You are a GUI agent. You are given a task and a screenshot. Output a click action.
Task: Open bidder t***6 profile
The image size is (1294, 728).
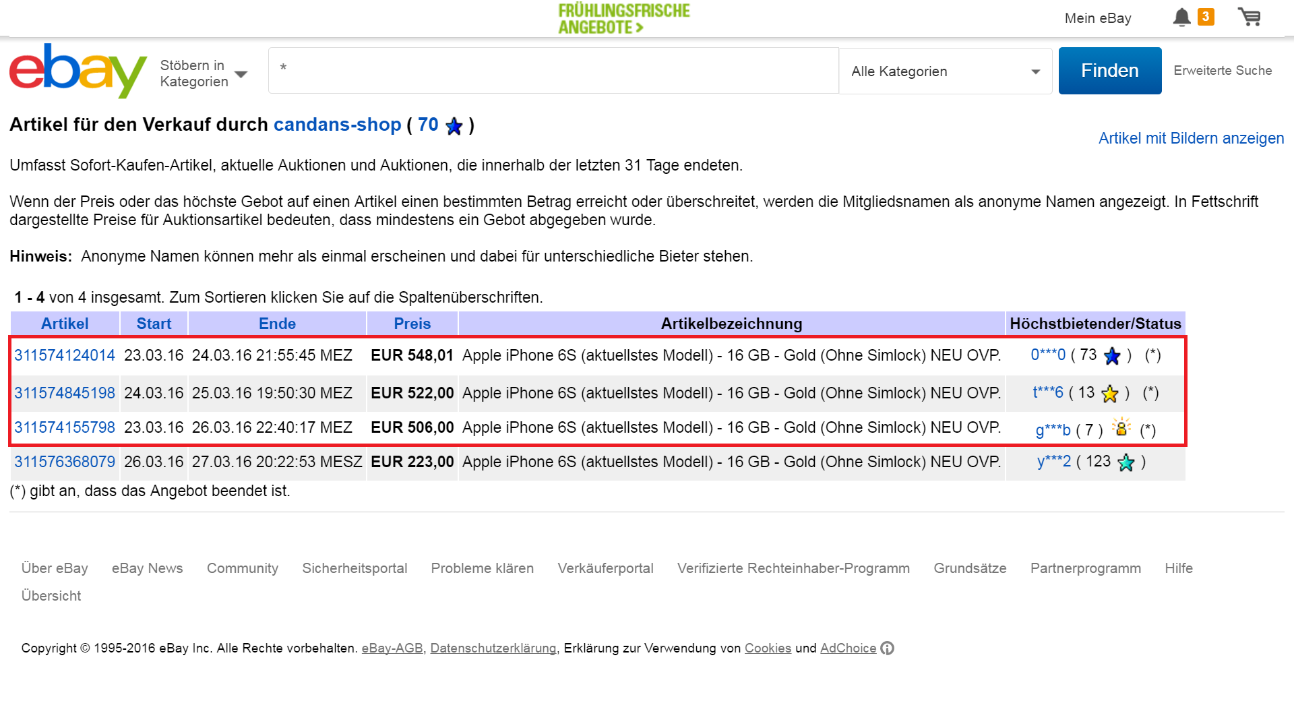[x=1048, y=392]
